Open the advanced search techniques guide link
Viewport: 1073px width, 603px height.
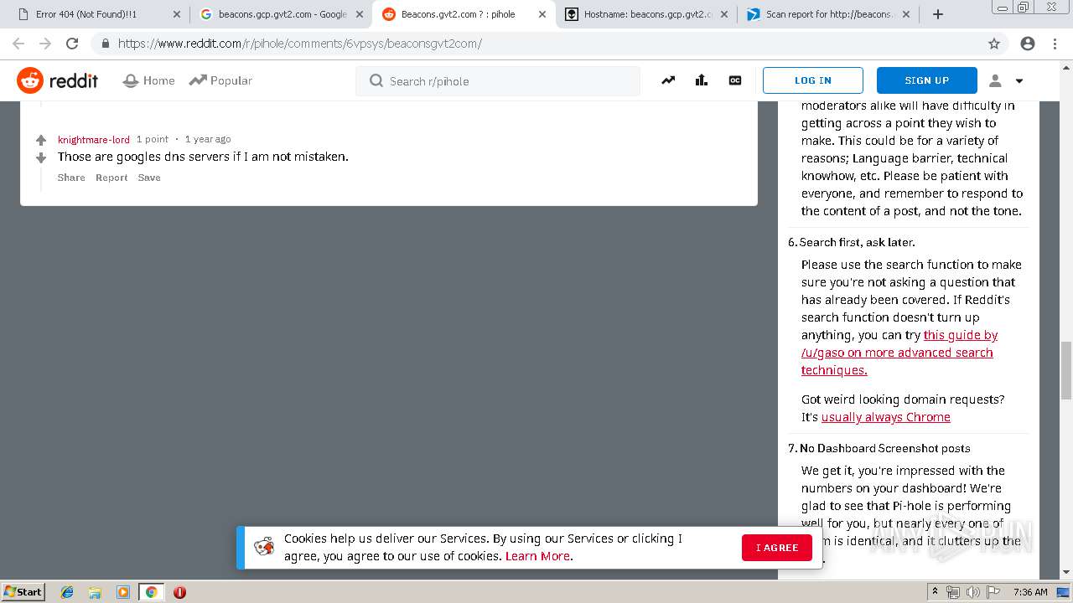(x=899, y=353)
